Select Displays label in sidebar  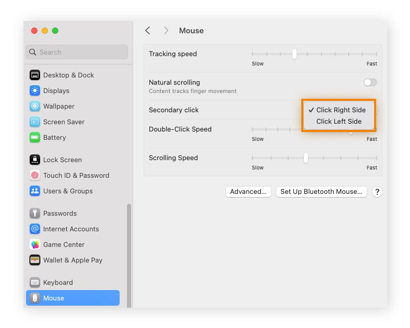(56, 91)
